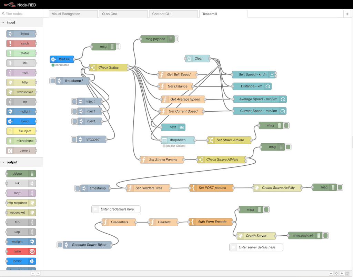Toggle the canvas navigator map
Screen dimensions: 353x277
tap(347, 273)
